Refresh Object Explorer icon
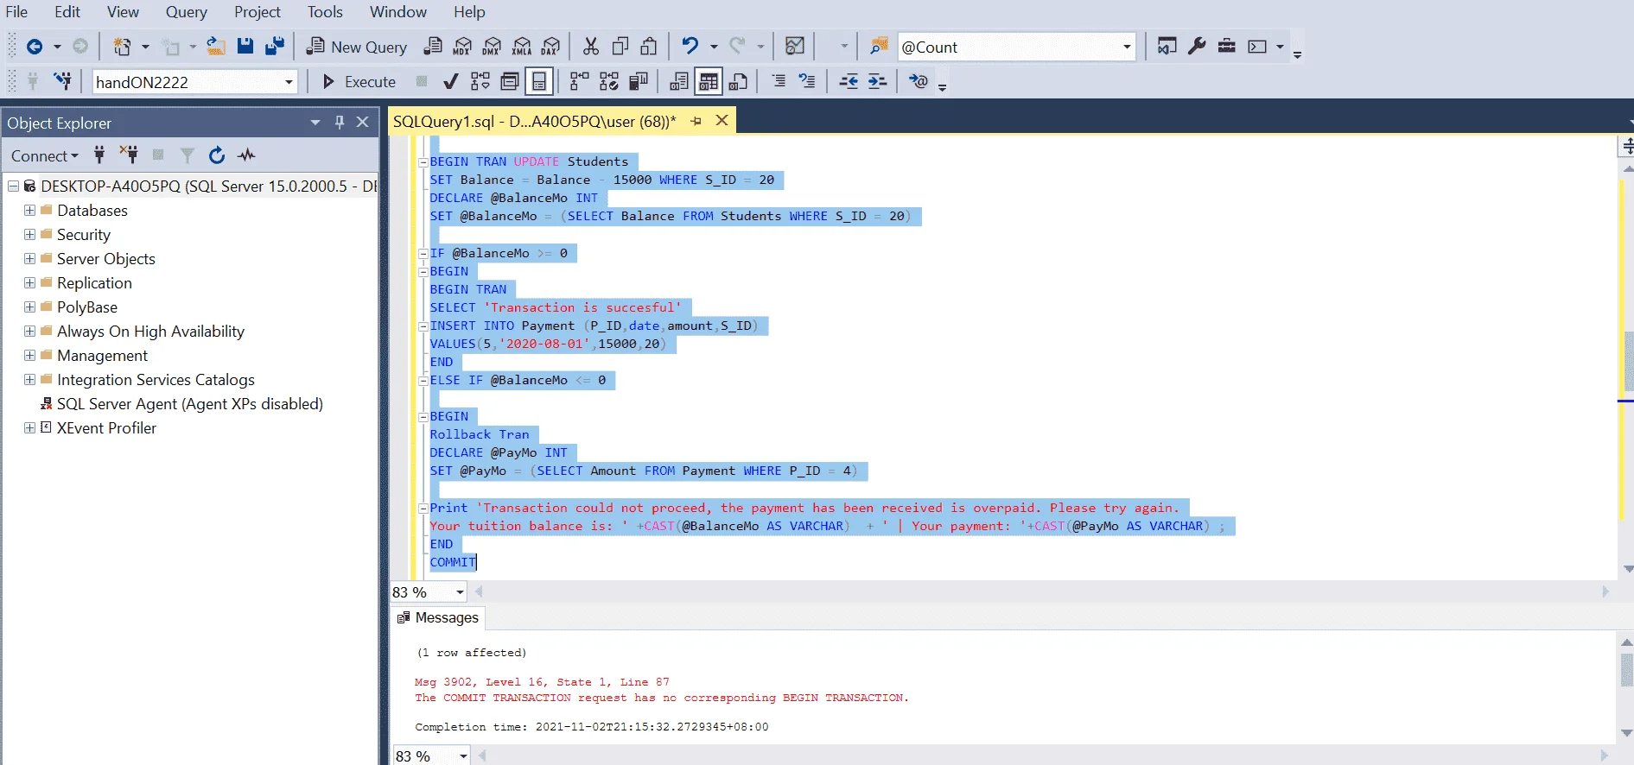Image resolution: width=1634 pixels, height=765 pixels. tap(217, 155)
